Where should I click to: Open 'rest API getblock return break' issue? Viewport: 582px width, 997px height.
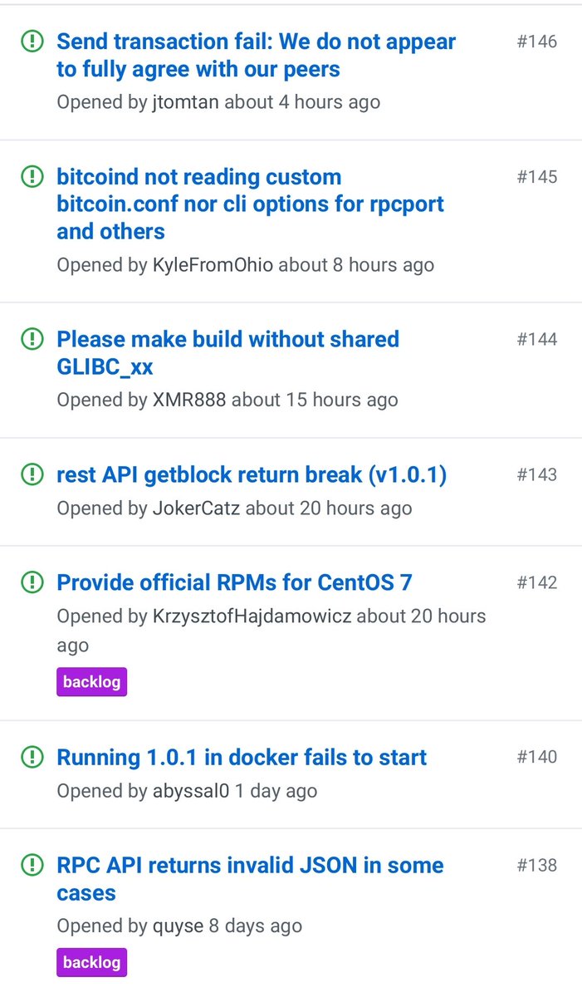252,474
